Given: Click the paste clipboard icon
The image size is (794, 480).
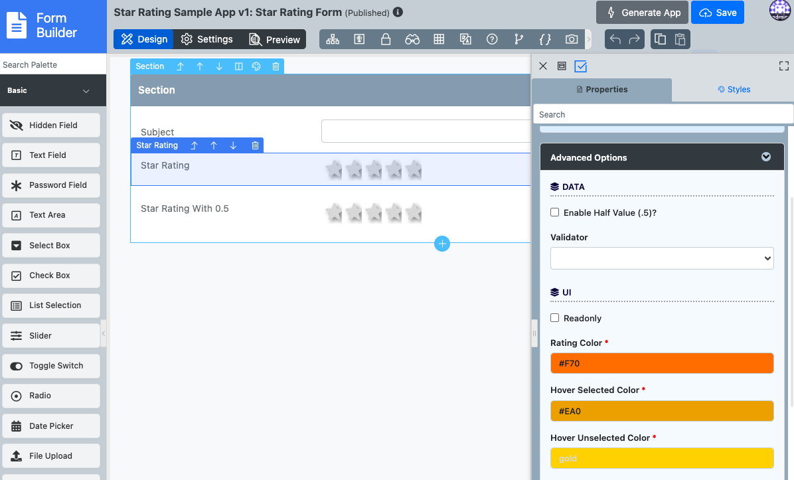Looking at the screenshot, I should pyautogui.click(x=680, y=39).
